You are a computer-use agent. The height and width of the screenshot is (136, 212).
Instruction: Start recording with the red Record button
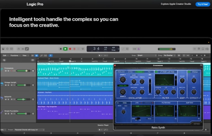[x=70, y=49]
